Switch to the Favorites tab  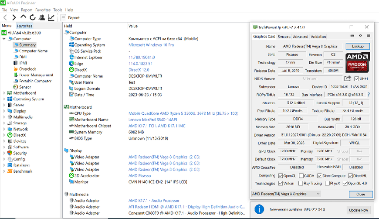click(x=24, y=26)
